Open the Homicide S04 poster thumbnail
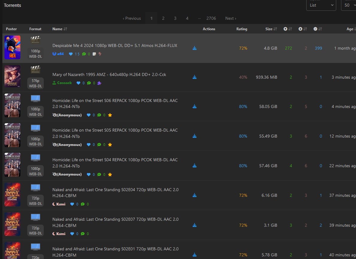Viewport: 356px width, 259px height. tap(13, 165)
